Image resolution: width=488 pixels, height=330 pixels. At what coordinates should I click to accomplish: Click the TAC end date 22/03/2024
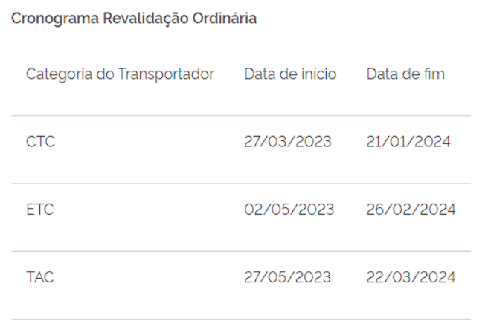(x=411, y=277)
